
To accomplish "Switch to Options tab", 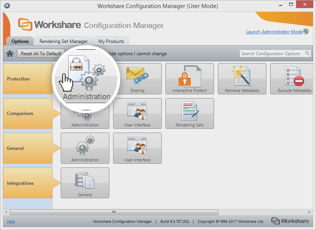I will 20,41.
